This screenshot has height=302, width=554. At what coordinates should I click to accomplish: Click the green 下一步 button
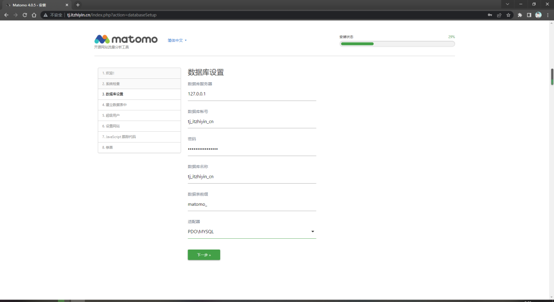point(203,255)
